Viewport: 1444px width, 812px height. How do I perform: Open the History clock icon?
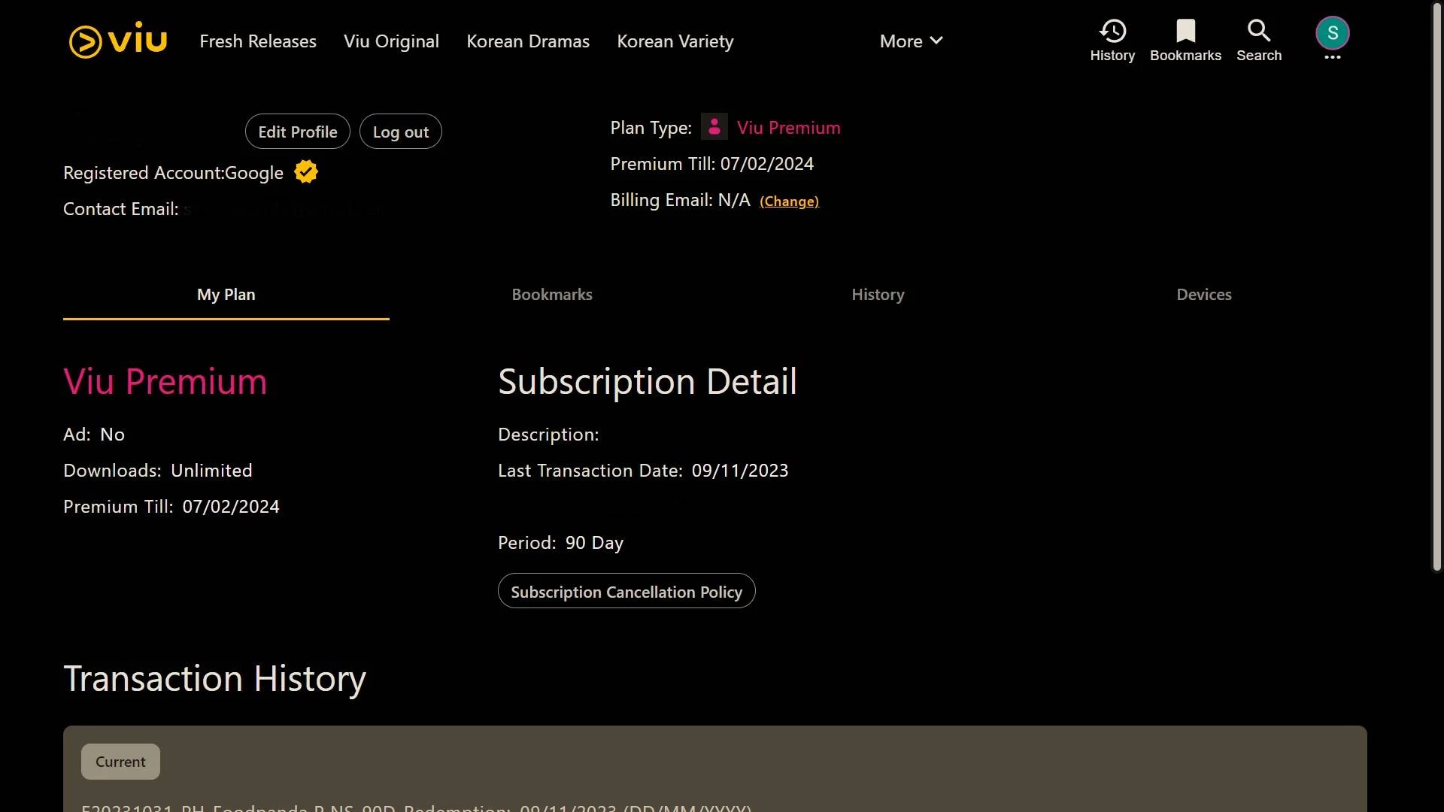pos(1112,31)
